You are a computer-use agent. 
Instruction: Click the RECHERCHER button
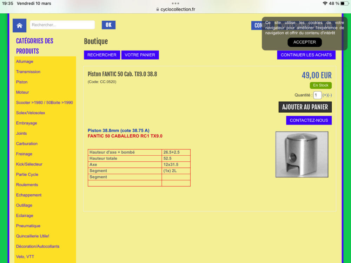click(102, 55)
